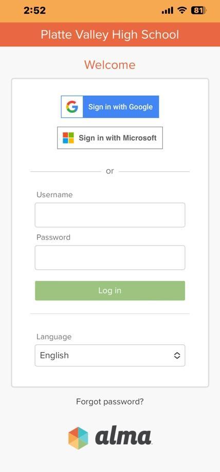Screen dimensions: 220x472
Task: Open the Language dropdown showing English
Action: 110,356
